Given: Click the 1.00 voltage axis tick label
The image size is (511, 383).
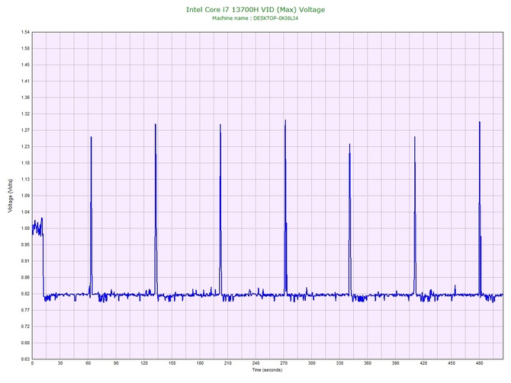Looking at the screenshot, I should (25, 228).
